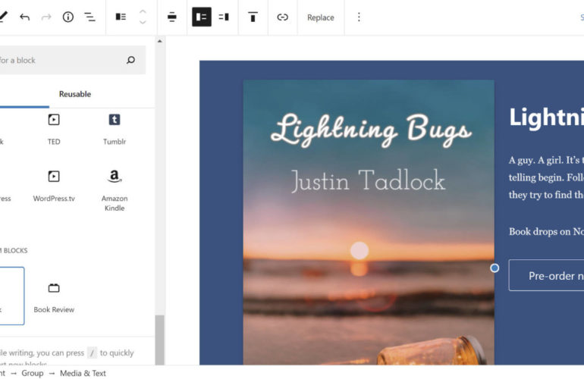Image resolution: width=584 pixels, height=379 pixels.
Task: Open the block options three-dot menu
Action: point(359,17)
